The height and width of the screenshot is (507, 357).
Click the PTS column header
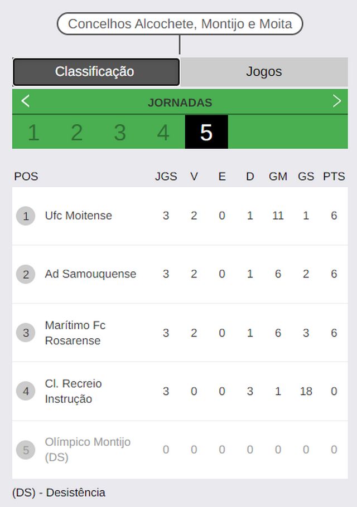(334, 177)
